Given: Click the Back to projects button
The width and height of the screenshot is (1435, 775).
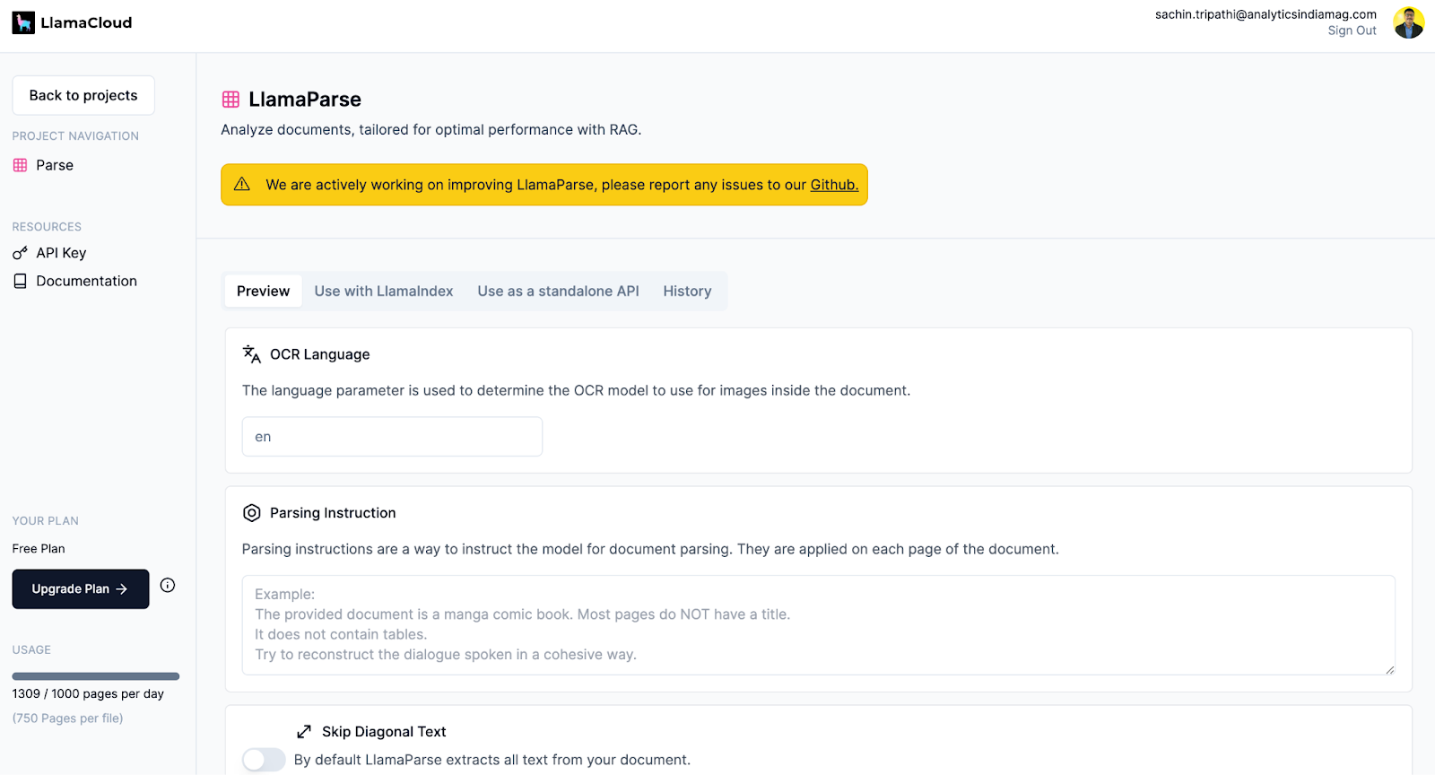Looking at the screenshot, I should pyautogui.click(x=83, y=95).
